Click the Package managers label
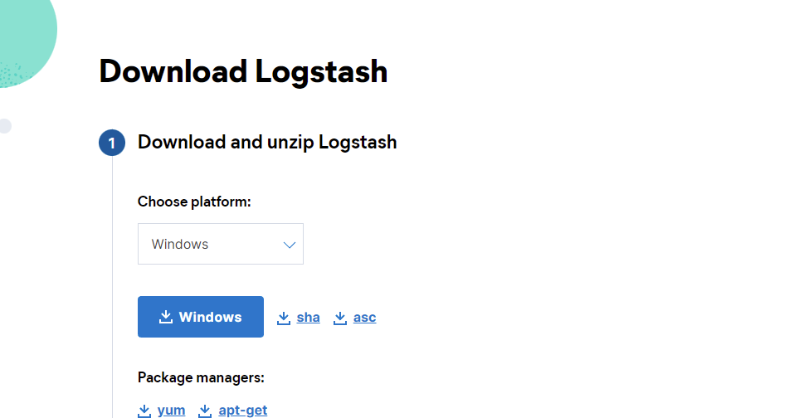 coord(201,377)
